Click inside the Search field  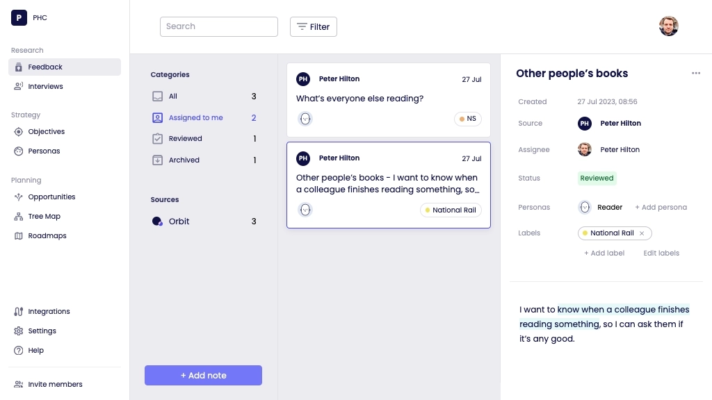(218, 26)
